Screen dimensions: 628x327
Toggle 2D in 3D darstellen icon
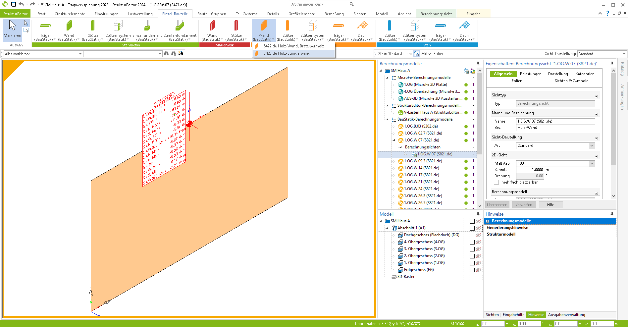417,54
